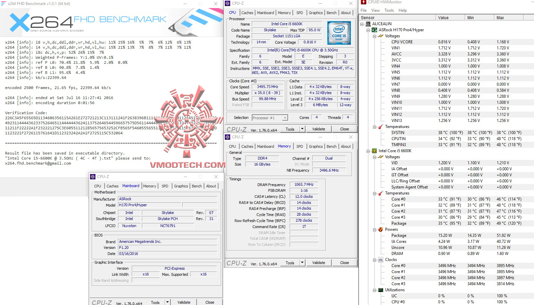Click the motherboard Temperatures thermometer icon

click(381, 127)
